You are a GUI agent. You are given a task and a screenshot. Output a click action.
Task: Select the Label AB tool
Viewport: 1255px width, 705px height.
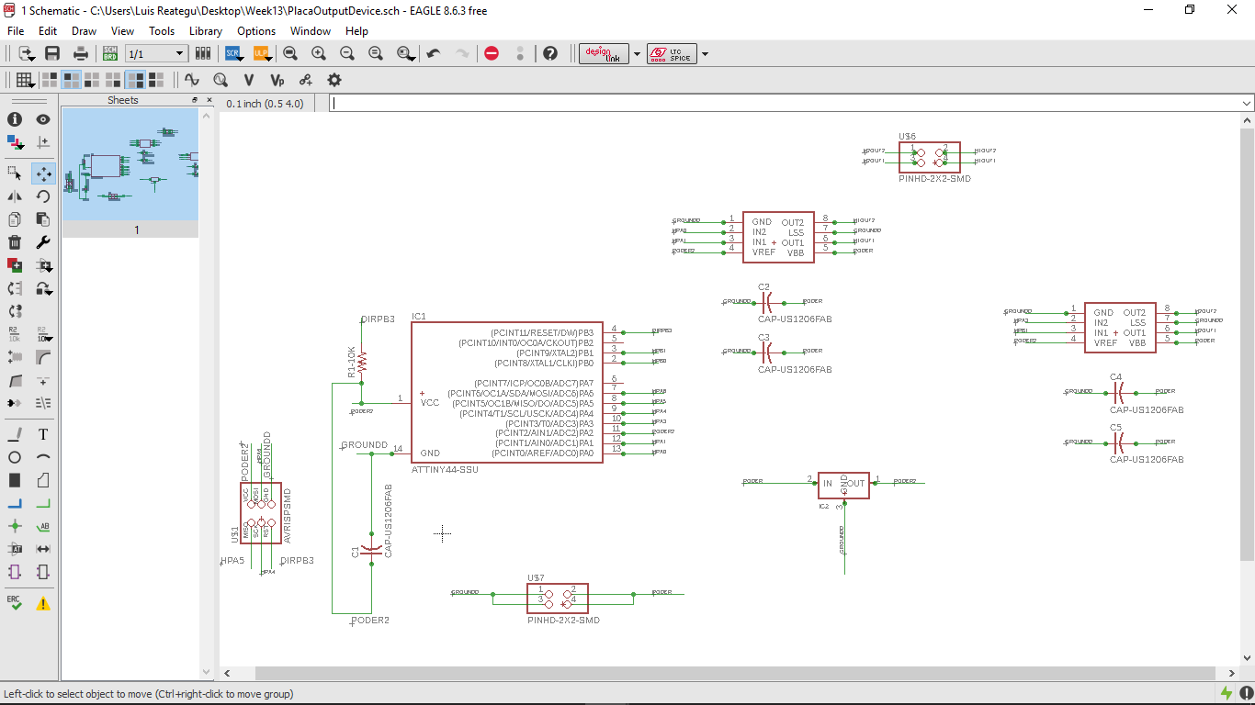pyautogui.click(x=43, y=526)
